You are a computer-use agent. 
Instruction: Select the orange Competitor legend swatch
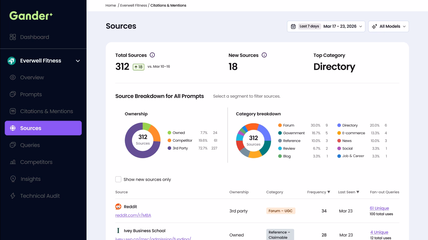click(169, 140)
